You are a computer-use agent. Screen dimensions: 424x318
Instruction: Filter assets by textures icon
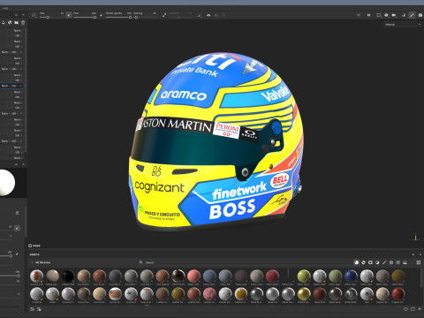[x=398, y=262]
